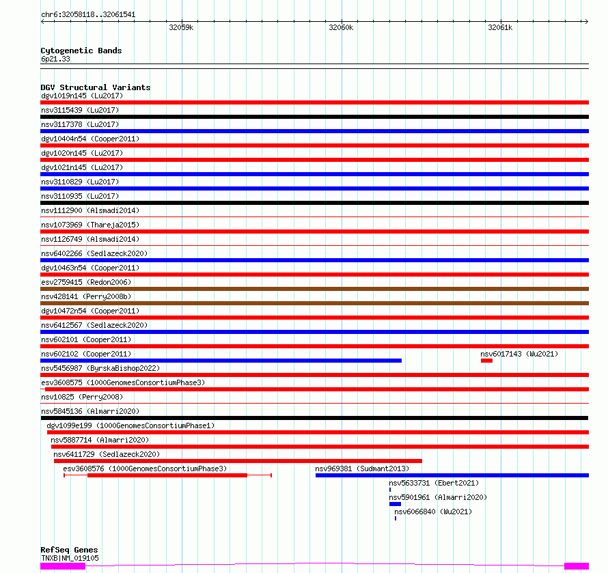The height and width of the screenshot is (573, 608).
Task: Click the dgv1019n145 (Lu2017) variant label
Action: (x=82, y=96)
